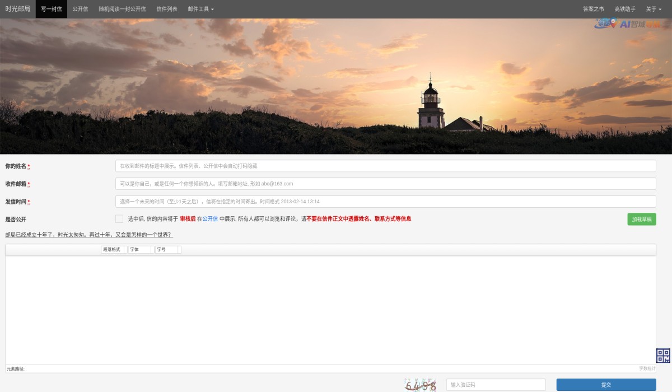Follow the 公开信 link in the description
The width and height of the screenshot is (672, 392).
tap(210, 219)
